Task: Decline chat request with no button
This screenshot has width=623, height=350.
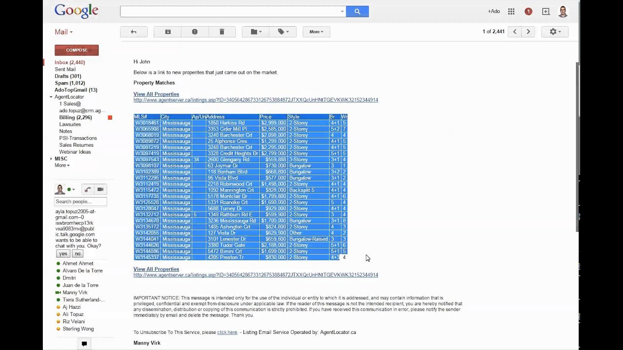Action: tap(77, 254)
